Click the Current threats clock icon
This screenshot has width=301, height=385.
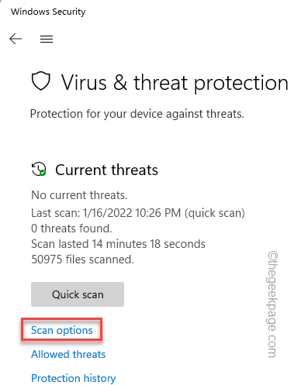pyautogui.click(x=39, y=169)
